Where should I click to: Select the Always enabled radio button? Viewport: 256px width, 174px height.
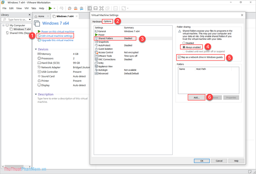pos(184,47)
